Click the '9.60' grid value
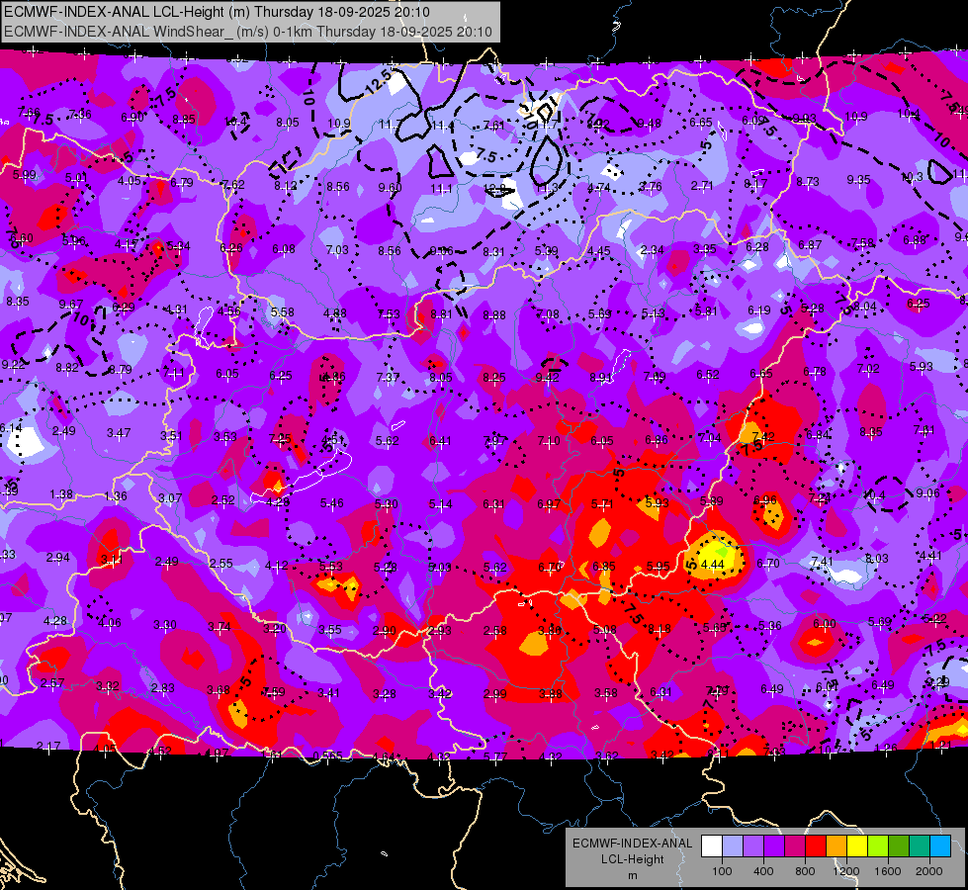Viewport: 968px width, 890px height. 391,187
